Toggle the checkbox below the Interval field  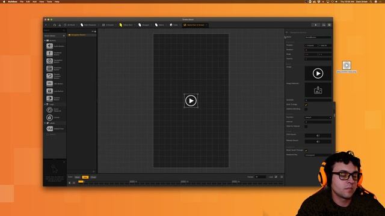pos(306,127)
